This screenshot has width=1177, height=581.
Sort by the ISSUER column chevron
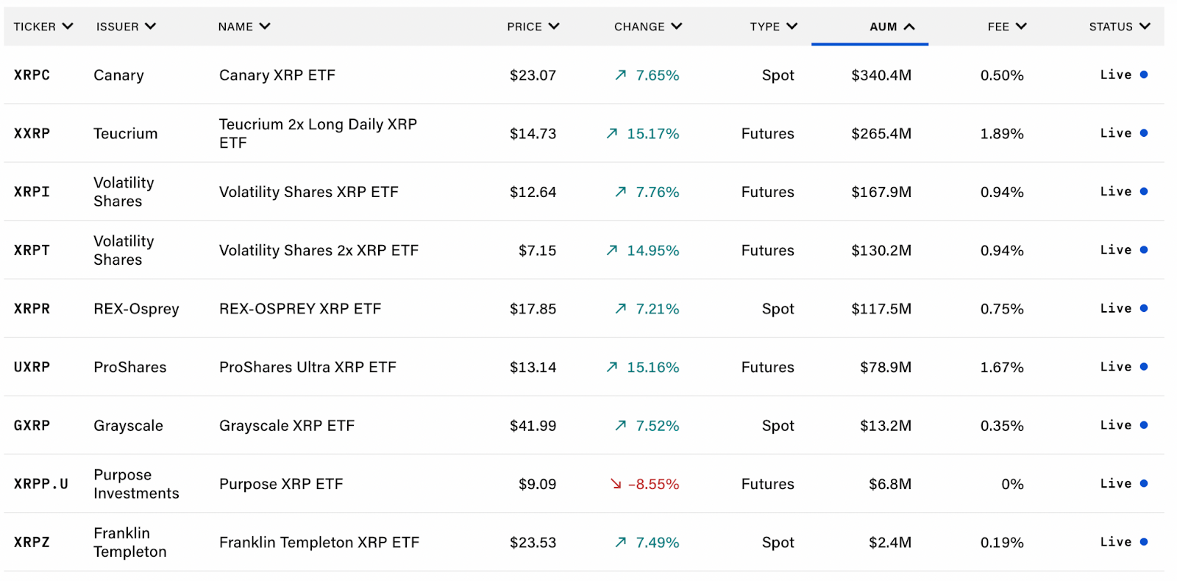(151, 26)
